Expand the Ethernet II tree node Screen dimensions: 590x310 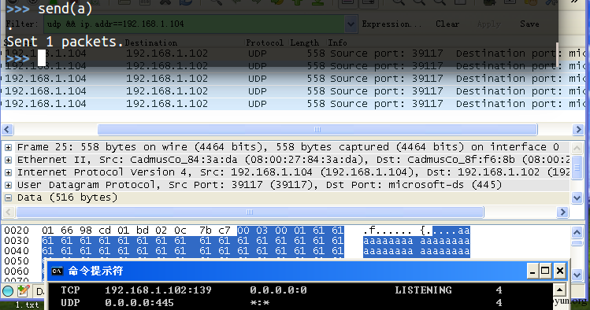(9, 160)
